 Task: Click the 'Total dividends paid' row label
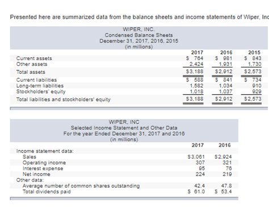pos(47,192)
